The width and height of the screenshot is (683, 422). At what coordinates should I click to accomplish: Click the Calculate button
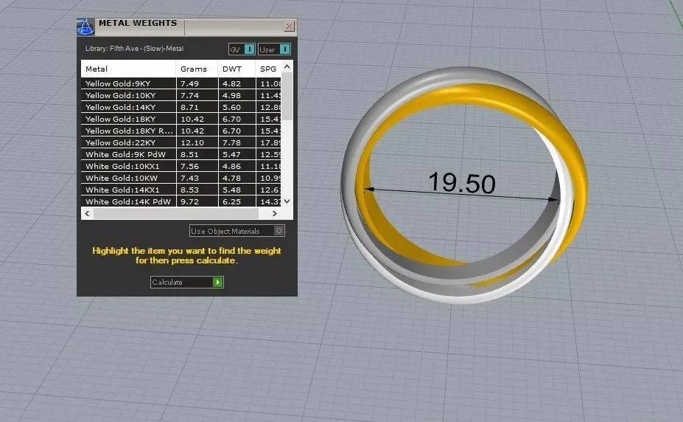pyautogui.click(x=187, y=282)
